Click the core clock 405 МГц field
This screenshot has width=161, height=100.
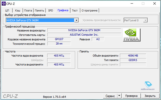(59, 56)
